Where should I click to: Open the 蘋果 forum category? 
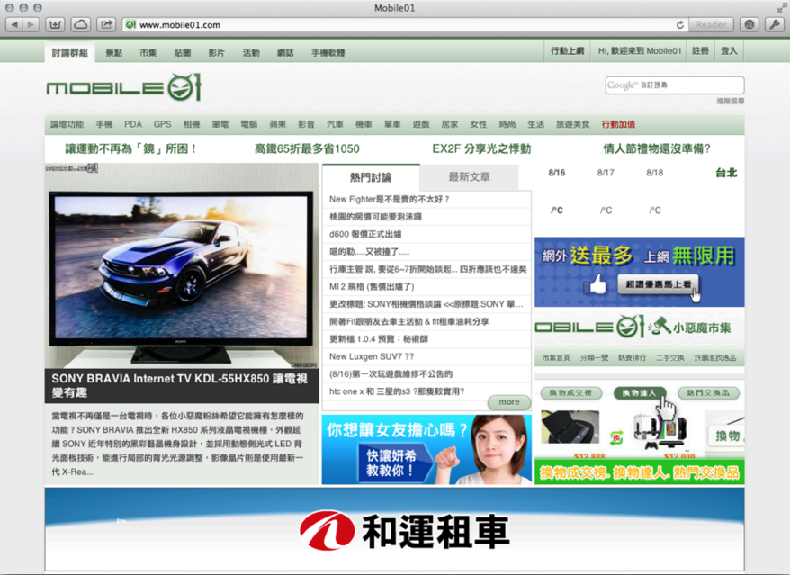click(x=278, y=124)
